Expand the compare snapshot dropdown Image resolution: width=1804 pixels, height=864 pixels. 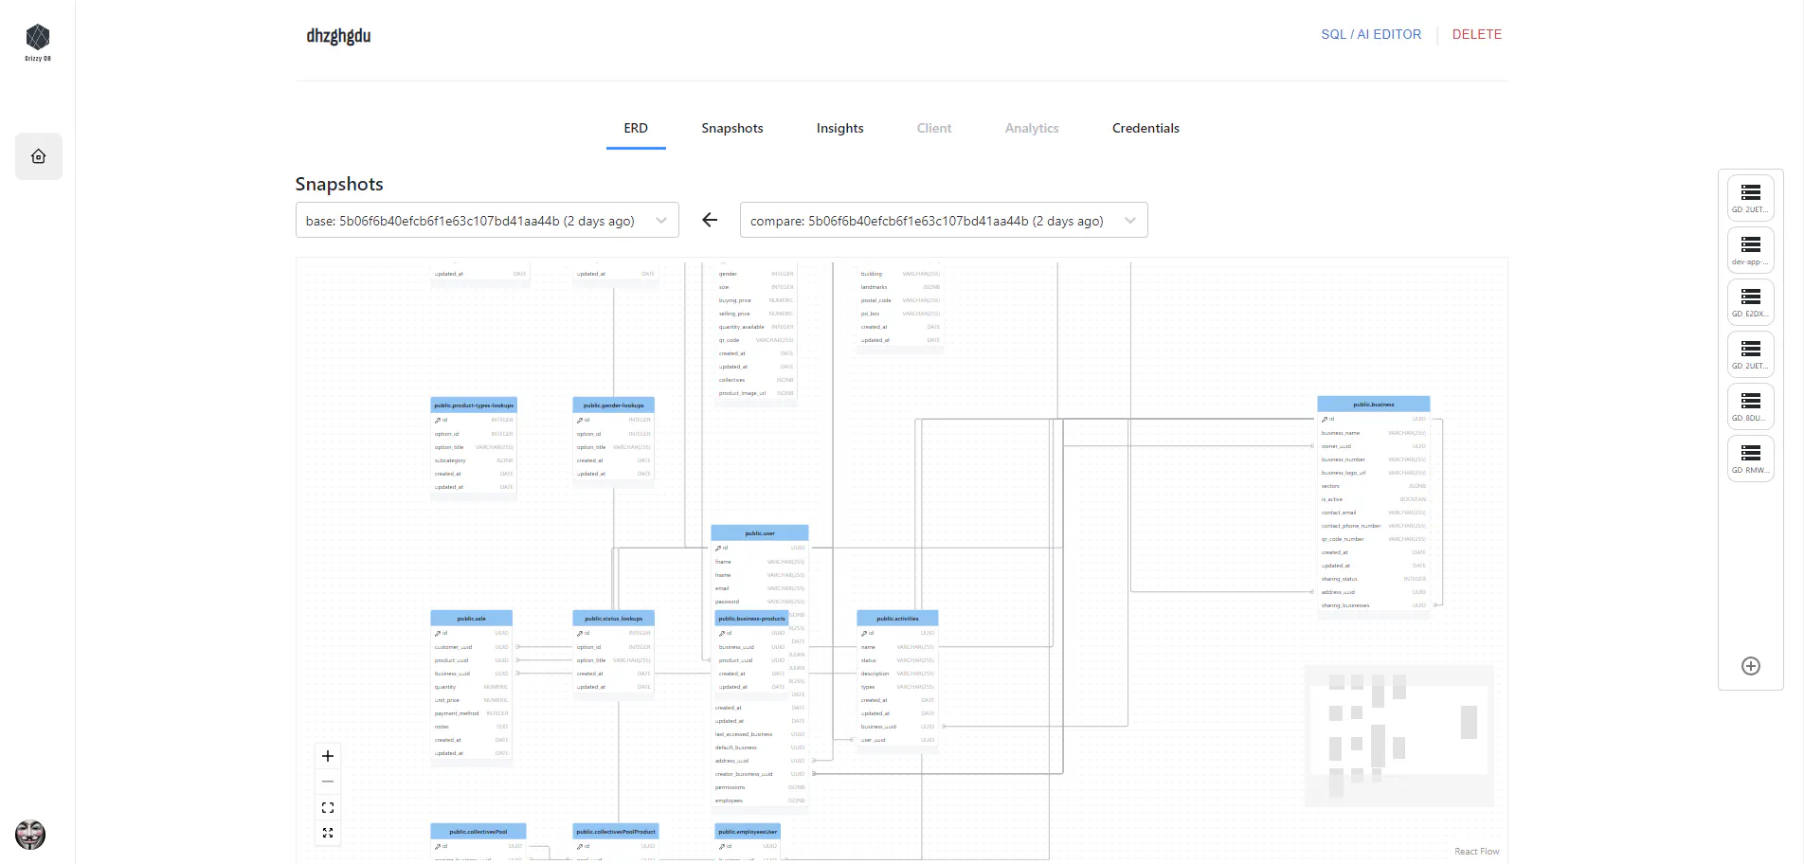pos(944,220)
